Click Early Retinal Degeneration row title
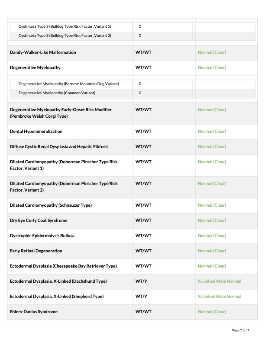 pos(36,251)
